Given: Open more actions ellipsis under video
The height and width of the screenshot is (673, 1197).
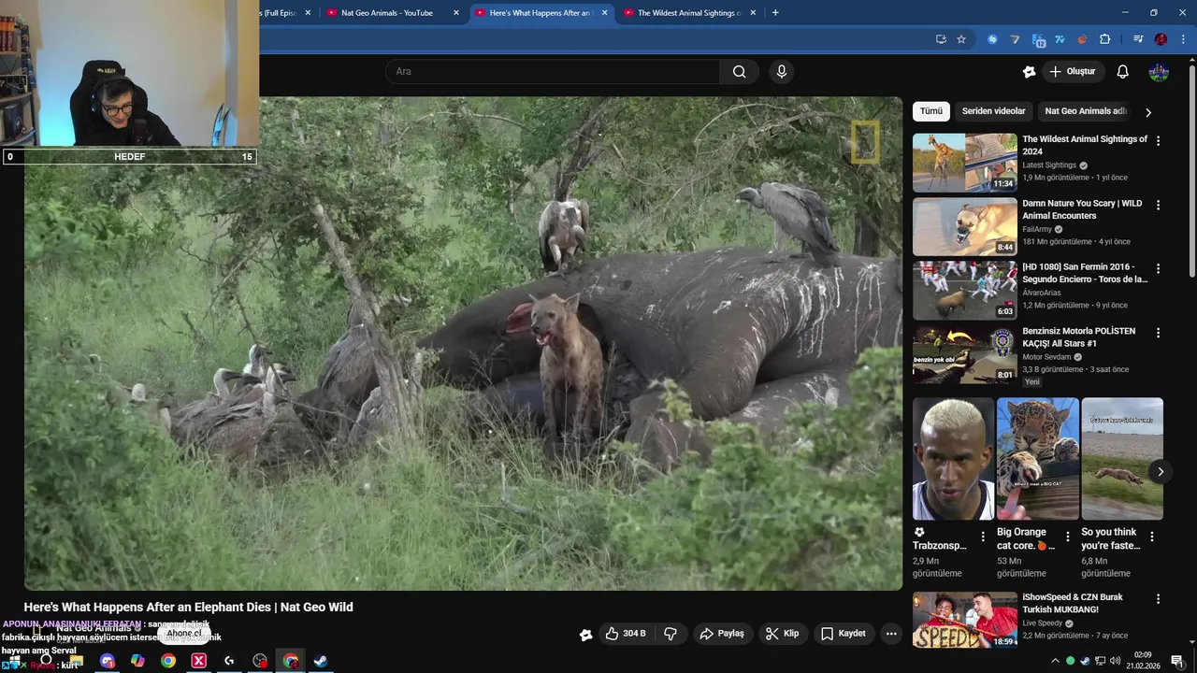Looking at the screenshot, I should coord(891,634).
